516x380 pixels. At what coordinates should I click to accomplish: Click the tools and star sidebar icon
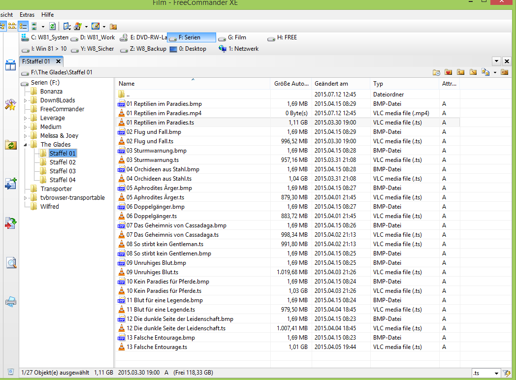pyautogui.click(x=10, y=105)
